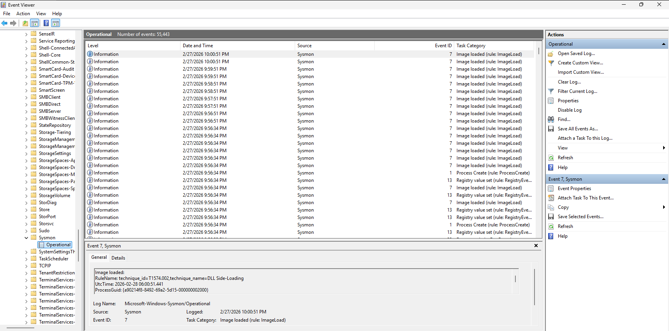Open the Help menu in menu bar
This screenshot has height=331, width=669.
(x=57, y=14)
